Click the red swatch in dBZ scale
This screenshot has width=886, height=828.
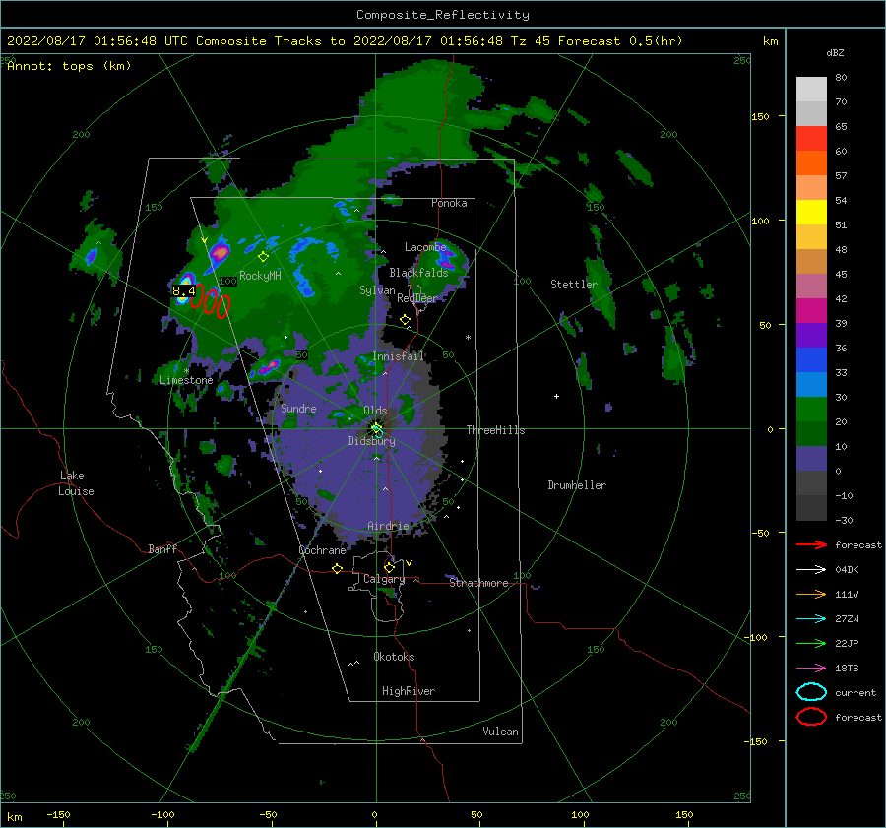[x=811, y=139]
